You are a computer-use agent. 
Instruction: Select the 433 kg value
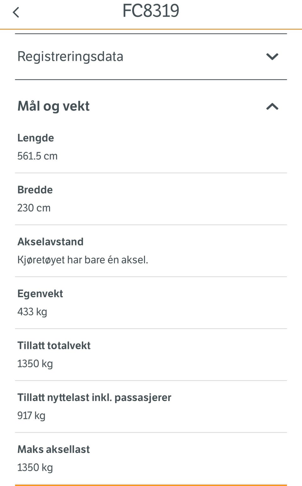click(x=32, y=312)
